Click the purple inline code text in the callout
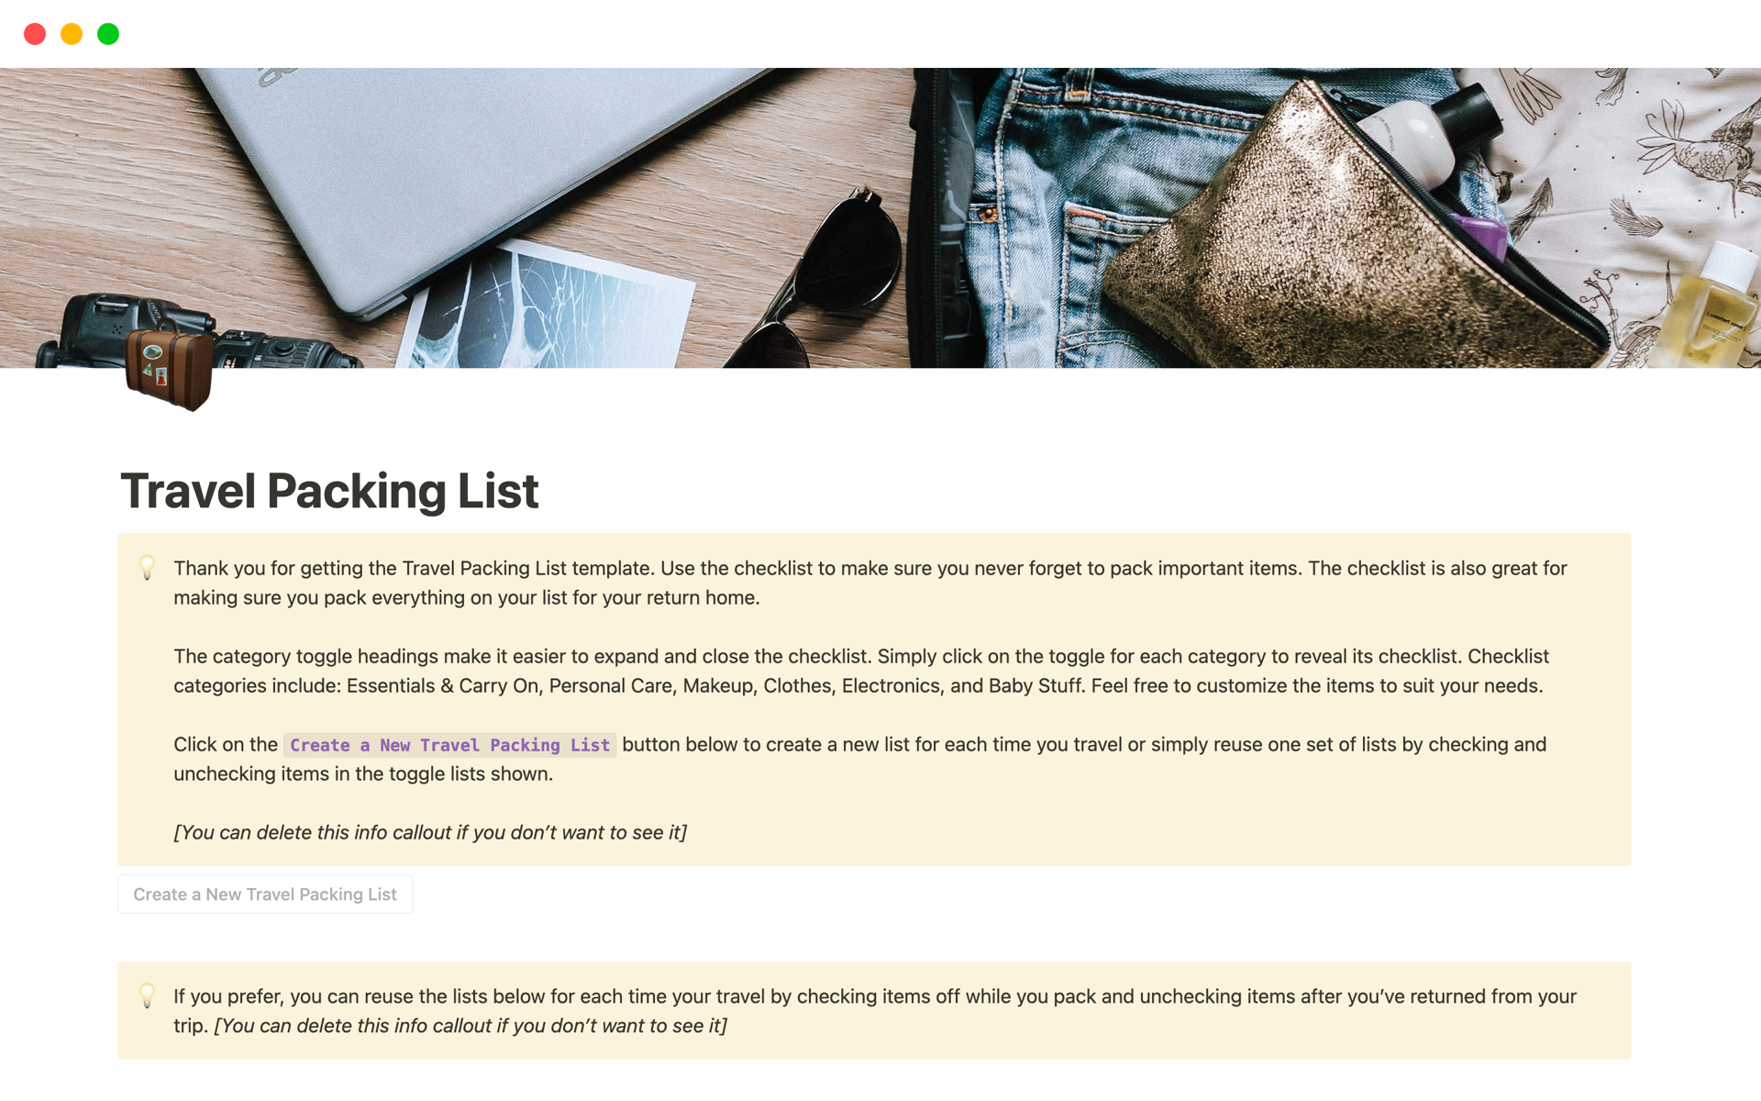Viewport: 1761px width, 1101px height. (x=449, y=745)
